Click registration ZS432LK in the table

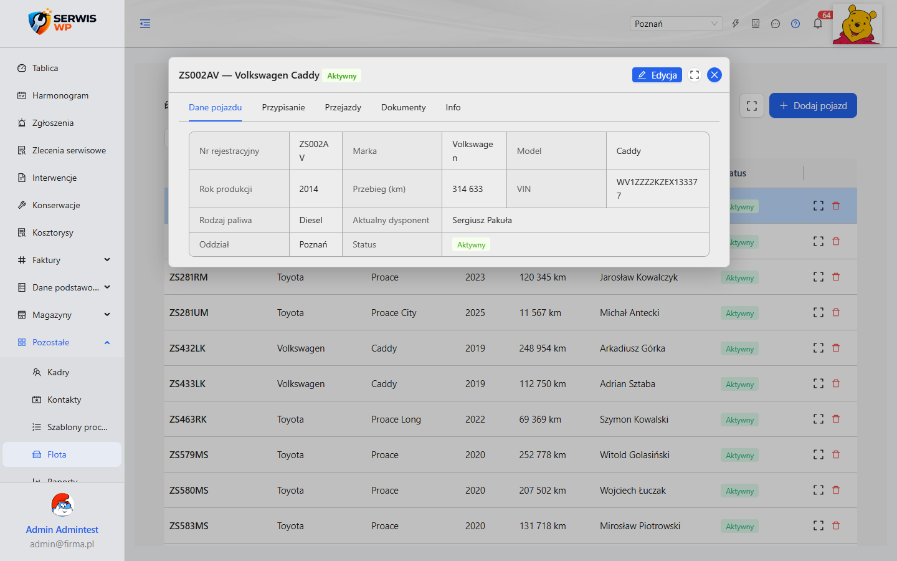(187, 348)
